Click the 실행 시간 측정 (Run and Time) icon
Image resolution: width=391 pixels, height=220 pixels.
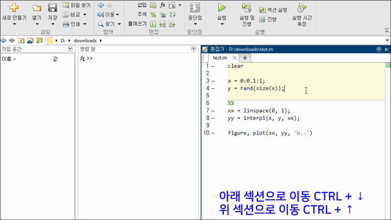(x=302, y=7)
